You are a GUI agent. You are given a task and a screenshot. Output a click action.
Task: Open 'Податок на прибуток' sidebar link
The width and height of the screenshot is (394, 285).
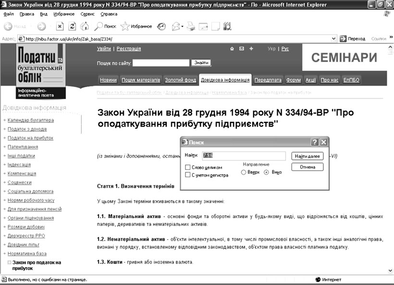click(30, 138)
